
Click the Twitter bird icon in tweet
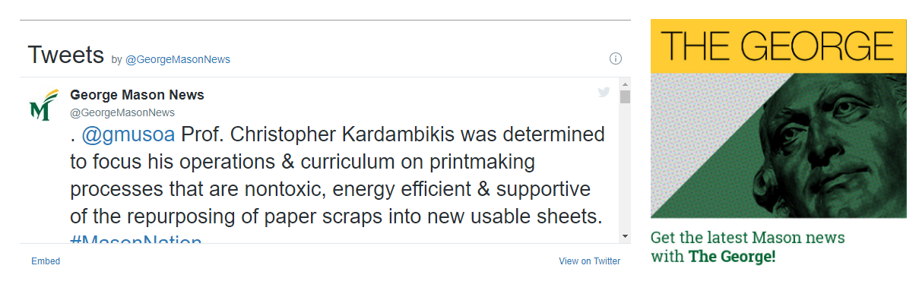pyautogui.click(x=604, y=92)
